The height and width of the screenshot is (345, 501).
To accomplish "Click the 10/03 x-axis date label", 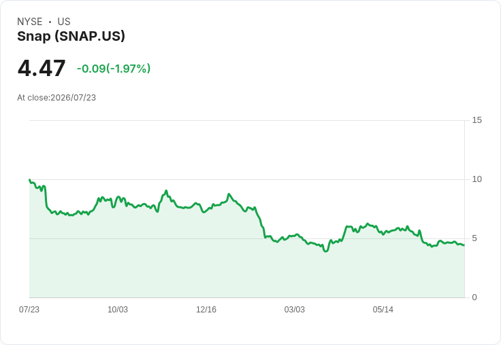I will coord(118,309).
